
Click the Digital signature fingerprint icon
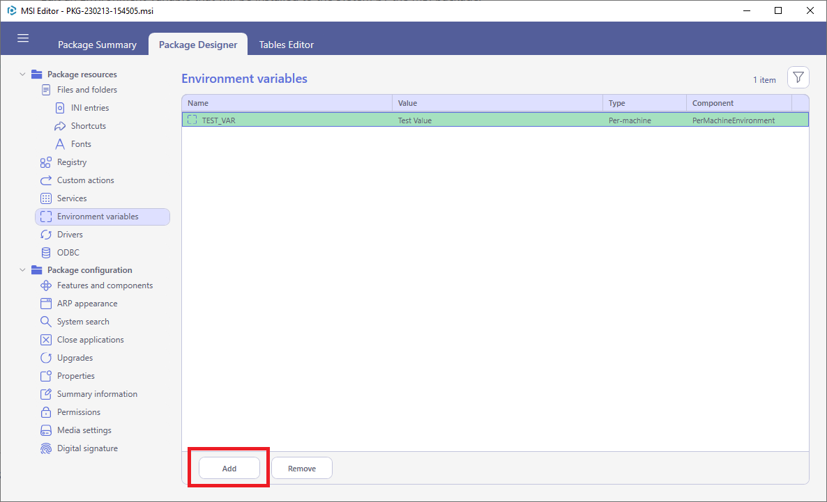[x=46, y=448]
